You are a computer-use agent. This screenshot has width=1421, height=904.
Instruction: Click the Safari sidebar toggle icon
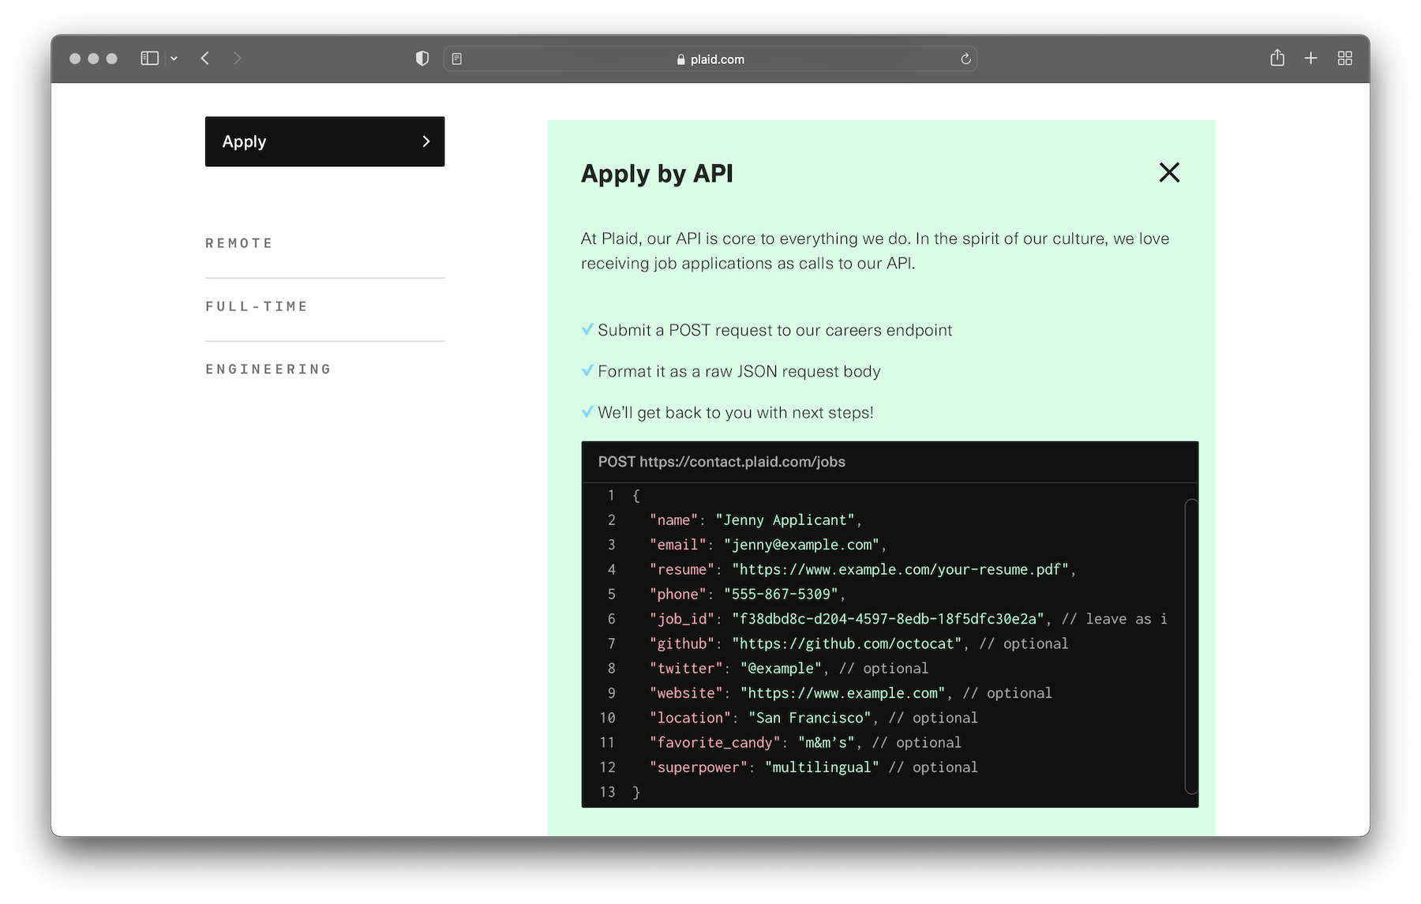pyautogui.click(x=149, y=58)
